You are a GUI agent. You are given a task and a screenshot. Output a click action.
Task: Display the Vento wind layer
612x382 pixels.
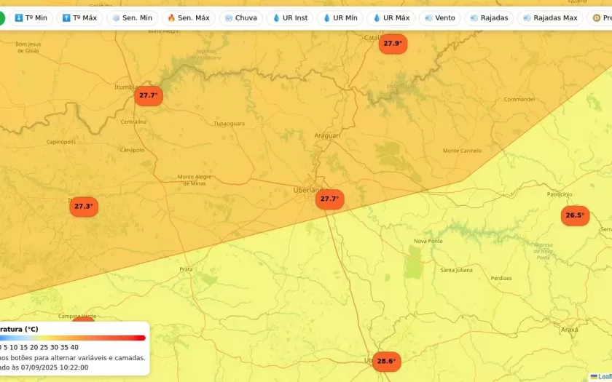click(439, 17)
